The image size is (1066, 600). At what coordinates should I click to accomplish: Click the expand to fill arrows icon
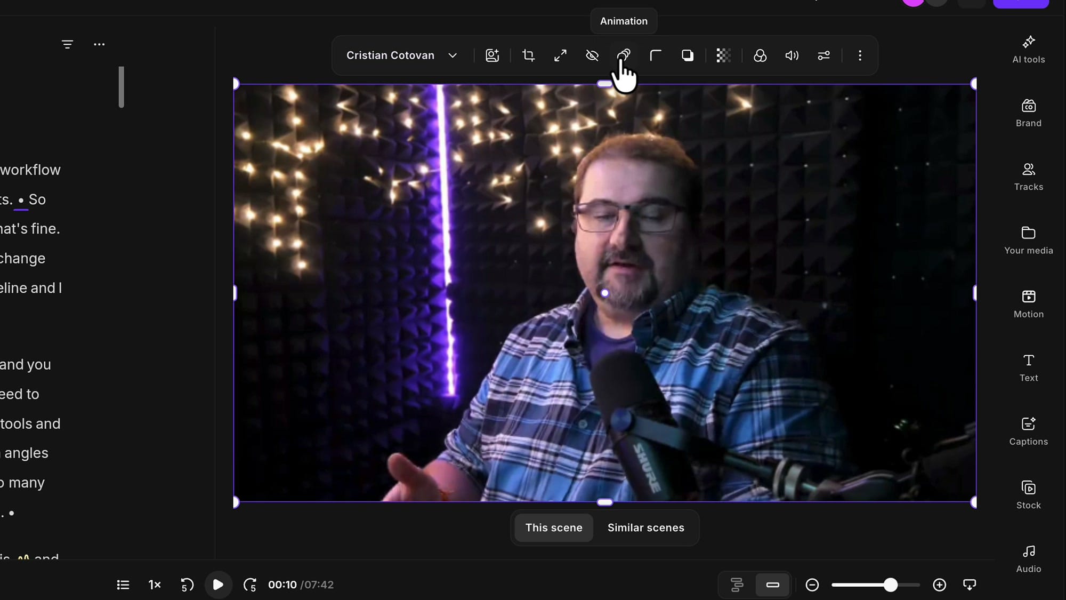(560, 55)
